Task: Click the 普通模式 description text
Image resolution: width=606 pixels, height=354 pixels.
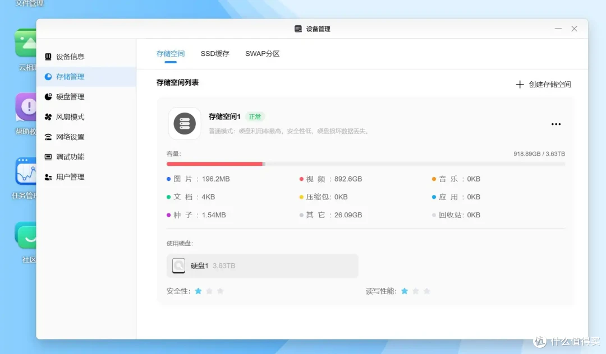Action: coord(289,131)
